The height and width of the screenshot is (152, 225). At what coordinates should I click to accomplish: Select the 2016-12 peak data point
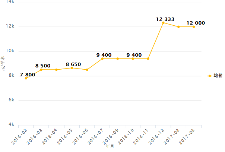164,23
